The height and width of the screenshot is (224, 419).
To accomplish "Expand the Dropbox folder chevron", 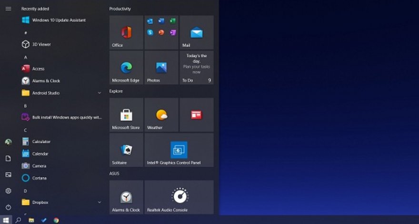I will tap(100, 203).
